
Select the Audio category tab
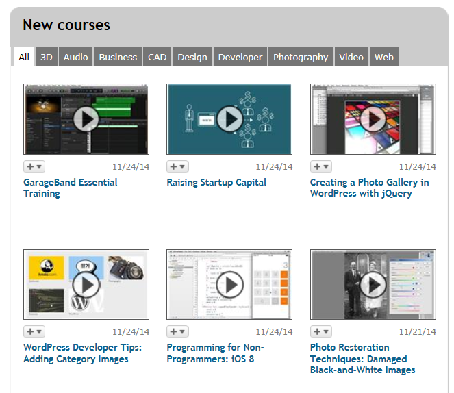75,57
